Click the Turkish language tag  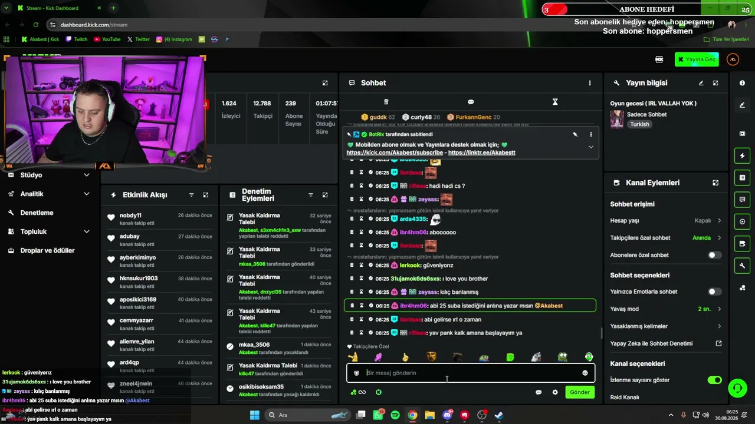[639, 124]
